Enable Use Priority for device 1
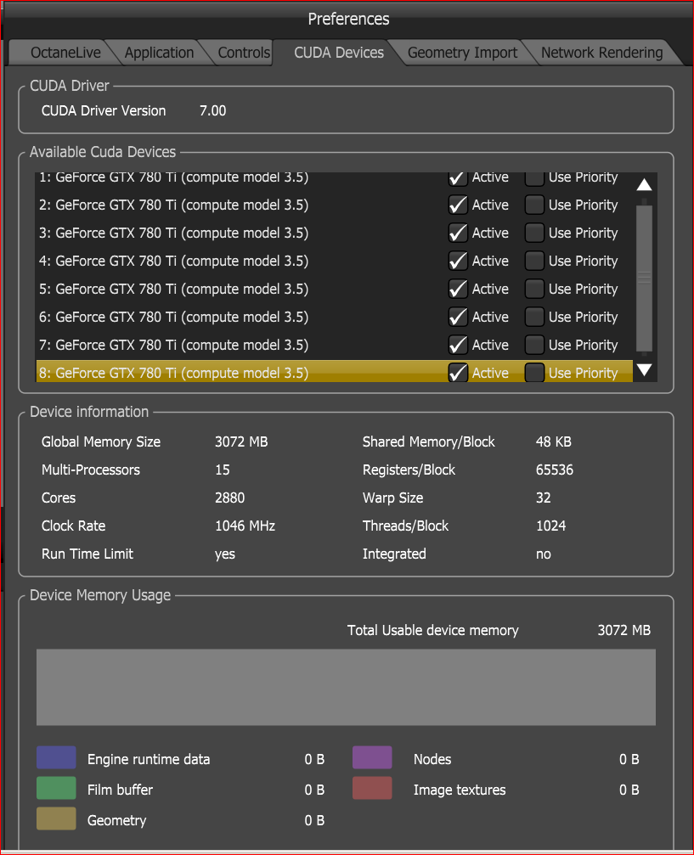The image size is (694, 855). [534, 178]
